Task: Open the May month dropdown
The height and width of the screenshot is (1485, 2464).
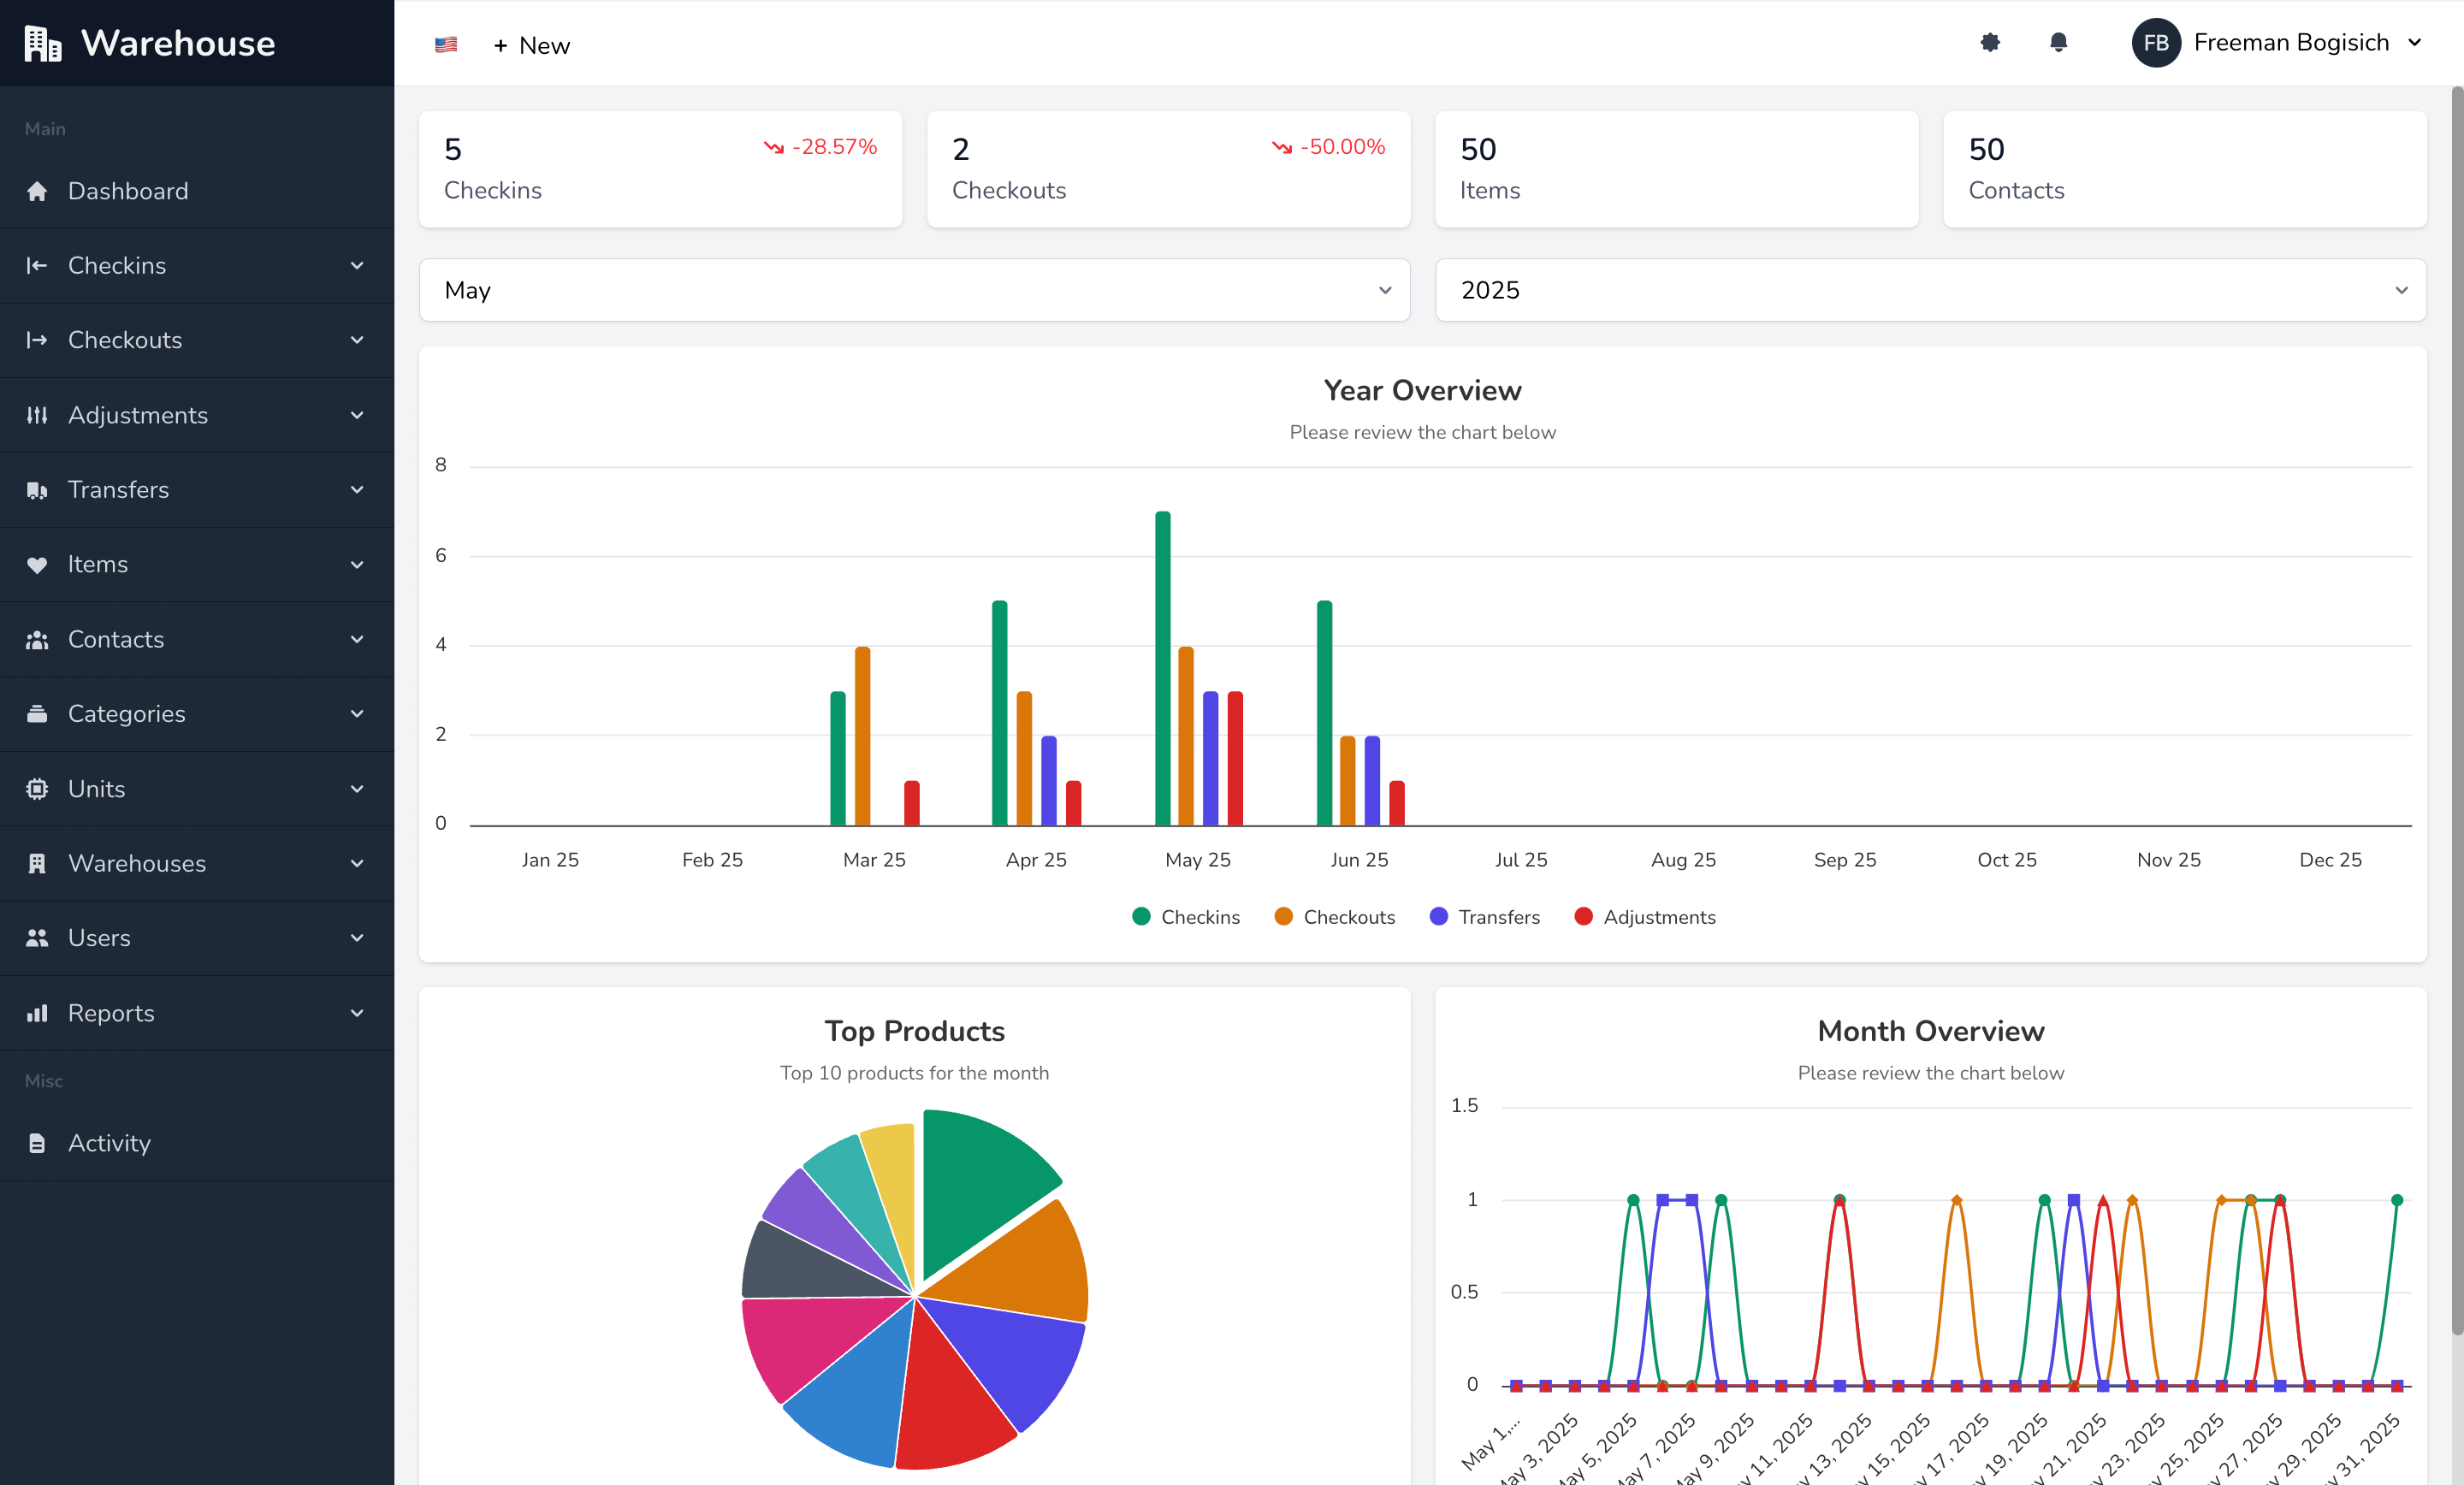Action: (914, 290)
